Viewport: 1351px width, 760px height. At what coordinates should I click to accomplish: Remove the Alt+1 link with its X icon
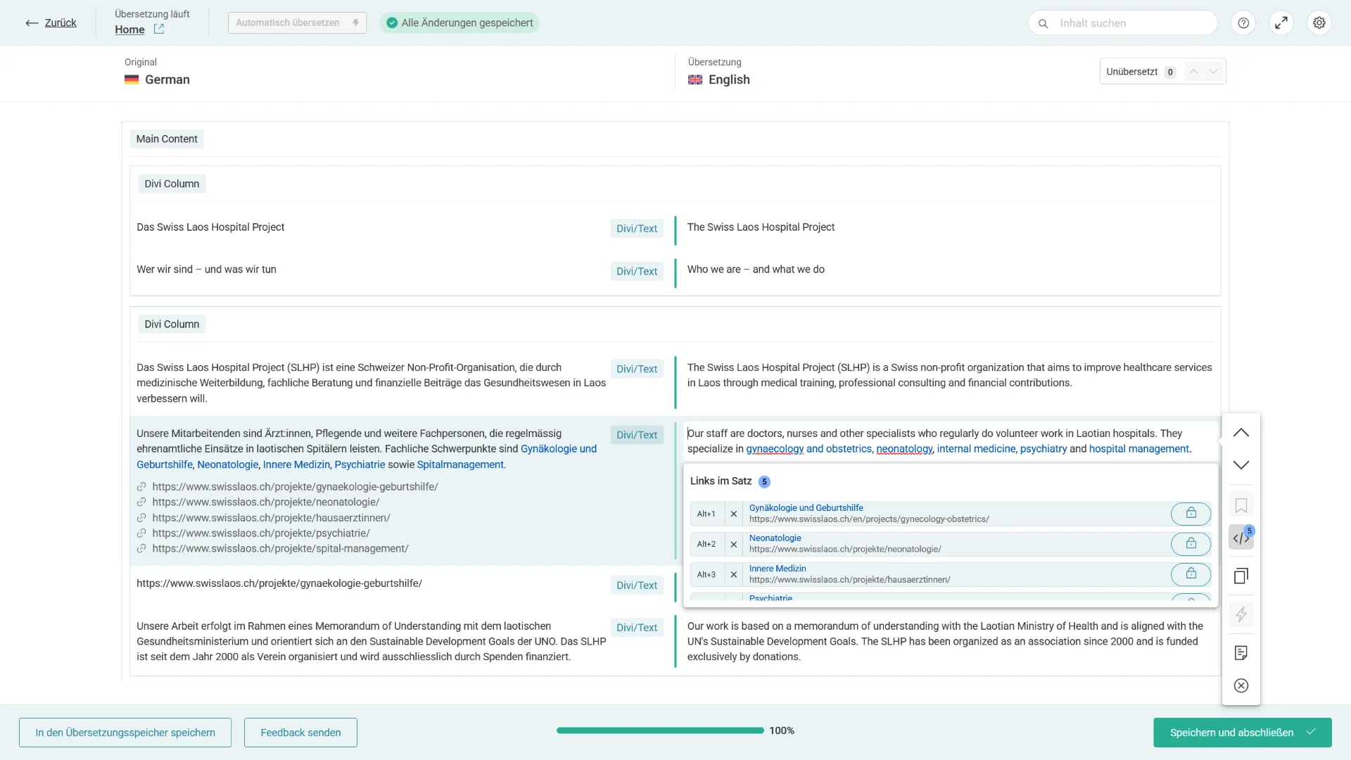[x=734, y=514]
